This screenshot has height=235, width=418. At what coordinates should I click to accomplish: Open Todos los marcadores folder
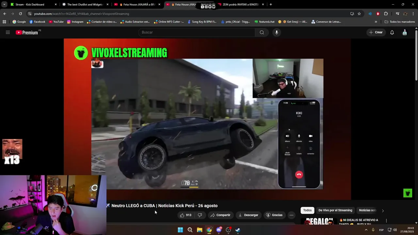(x=400, y=22)
